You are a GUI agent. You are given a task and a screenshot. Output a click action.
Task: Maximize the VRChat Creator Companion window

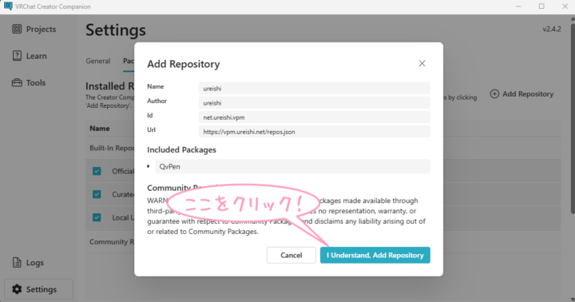(x=541, y=6)
